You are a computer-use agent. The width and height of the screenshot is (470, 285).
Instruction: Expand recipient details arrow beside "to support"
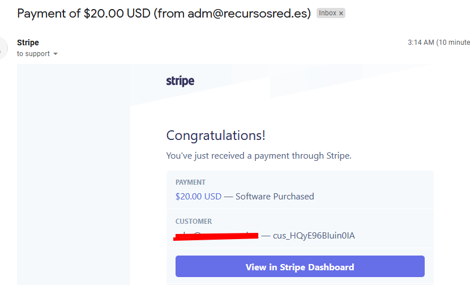point(55,54)
